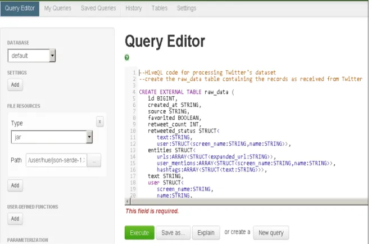The image size is (372, 244).
Task: Click the 'hashtags:ARRAY<STRUCT<text:STRING>>>,' line
Action: [x=212, y=170]
